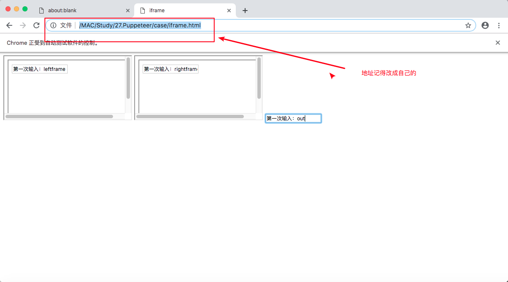
Task: Dismiss the automation control notification
Action: 498,42
